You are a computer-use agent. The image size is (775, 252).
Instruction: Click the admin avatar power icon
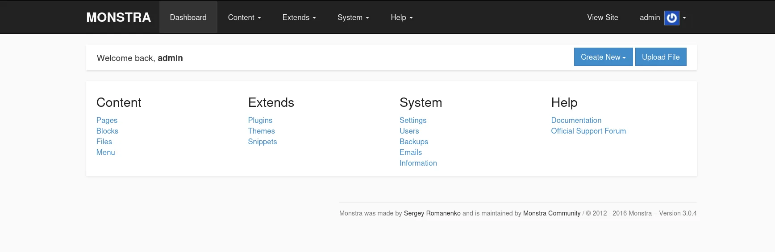tap(671, 18)
